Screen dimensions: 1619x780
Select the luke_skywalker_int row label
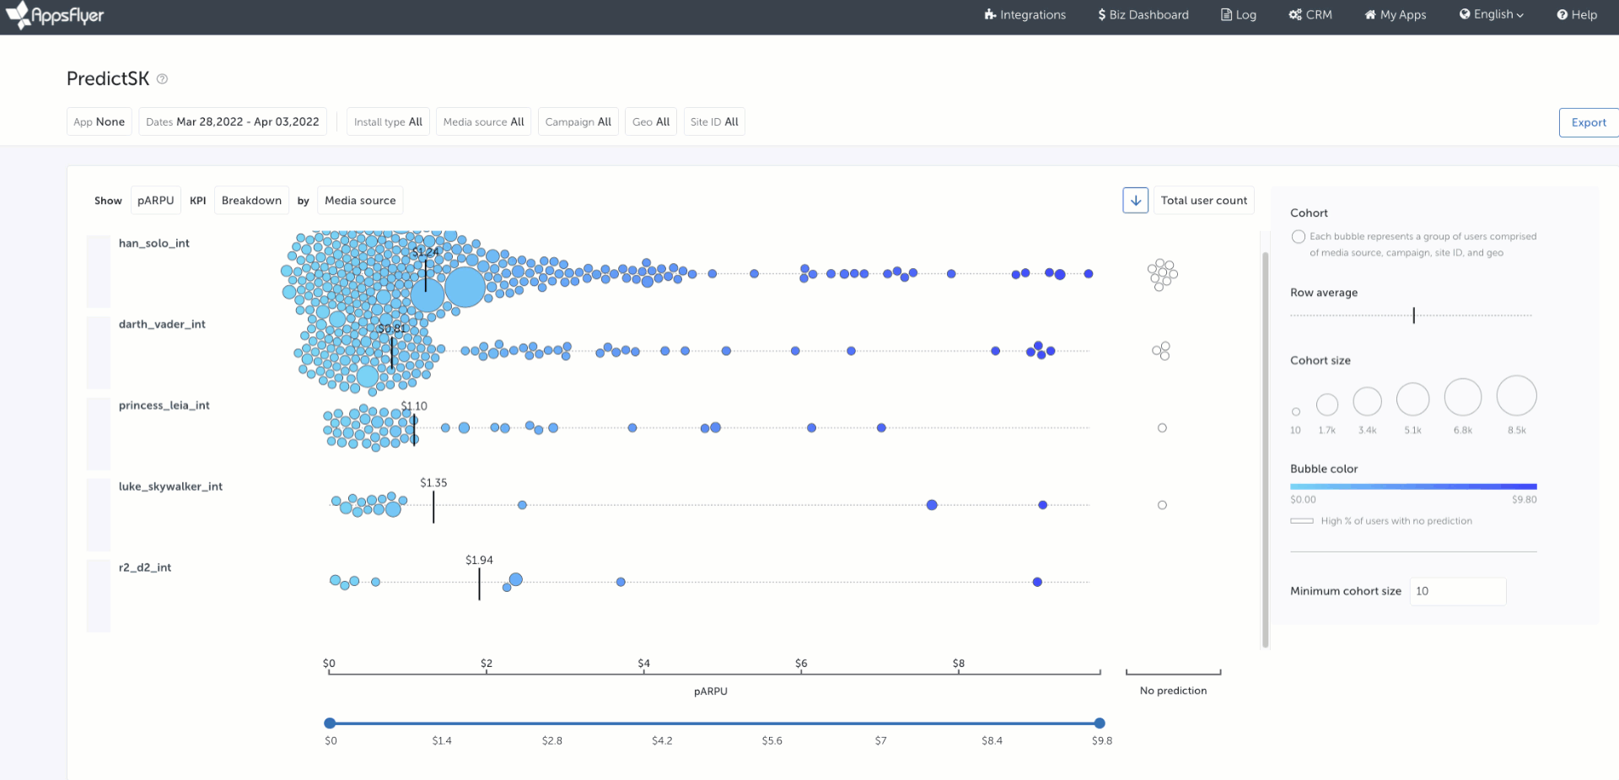pos(170,487)
